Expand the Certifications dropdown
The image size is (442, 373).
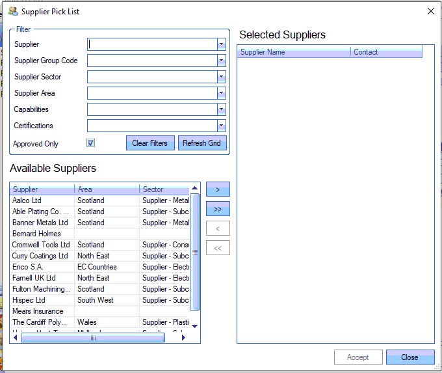222,126
